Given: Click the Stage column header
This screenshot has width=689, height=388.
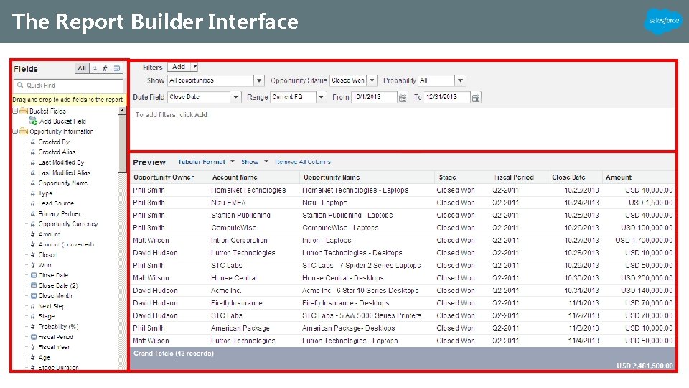Looking at the screenshot, I should (x=448, y=177).
